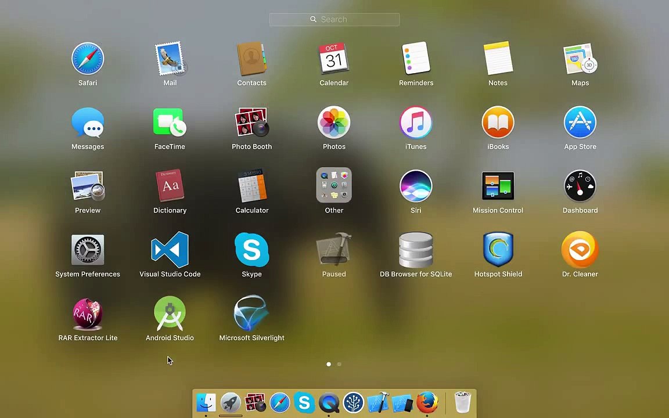Click the "Mission Control" label
Viewport: 669px width, 418px height.
498,210
